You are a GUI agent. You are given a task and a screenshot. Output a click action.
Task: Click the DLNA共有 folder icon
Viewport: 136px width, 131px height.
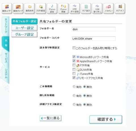click(78, 70)
